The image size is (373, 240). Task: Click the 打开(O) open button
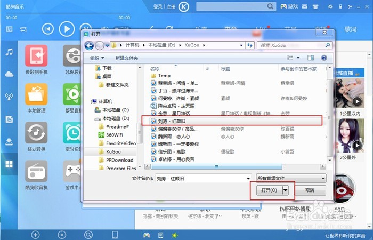coord(269,190)
